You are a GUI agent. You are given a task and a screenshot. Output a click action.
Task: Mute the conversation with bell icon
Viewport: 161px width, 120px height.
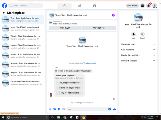(134, 34)
